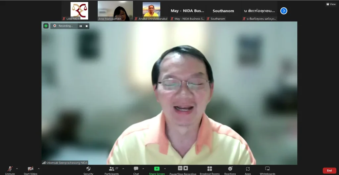
Task: Select Anukal Chiralaksanakul video thumbnail
Action: click(151, 11)
